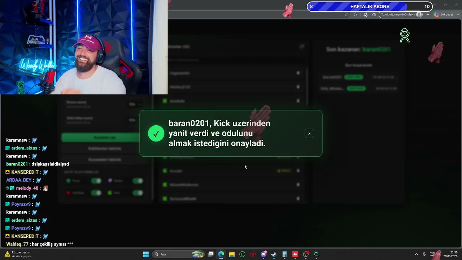Open the Windows Start menu

point(146,254)
